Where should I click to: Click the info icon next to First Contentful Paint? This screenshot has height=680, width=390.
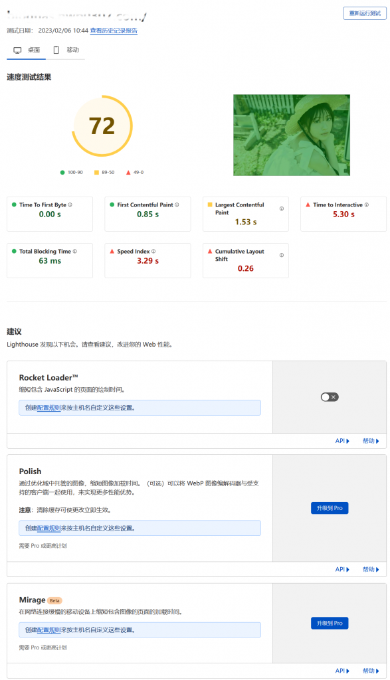176,204
